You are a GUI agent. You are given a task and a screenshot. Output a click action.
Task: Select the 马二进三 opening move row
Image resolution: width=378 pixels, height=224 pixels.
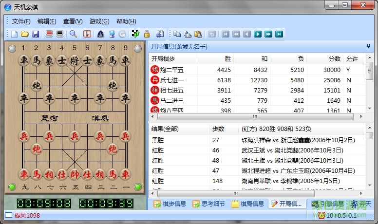pyautogui.click(x=257, y=100)
